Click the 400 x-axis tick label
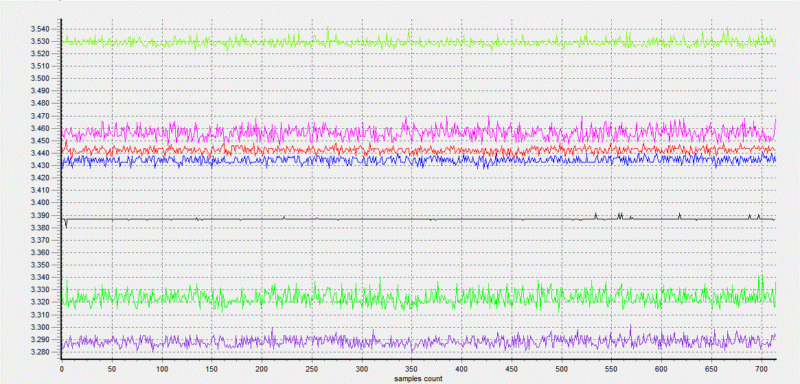The image size is (800, 384). coord(461,368)
